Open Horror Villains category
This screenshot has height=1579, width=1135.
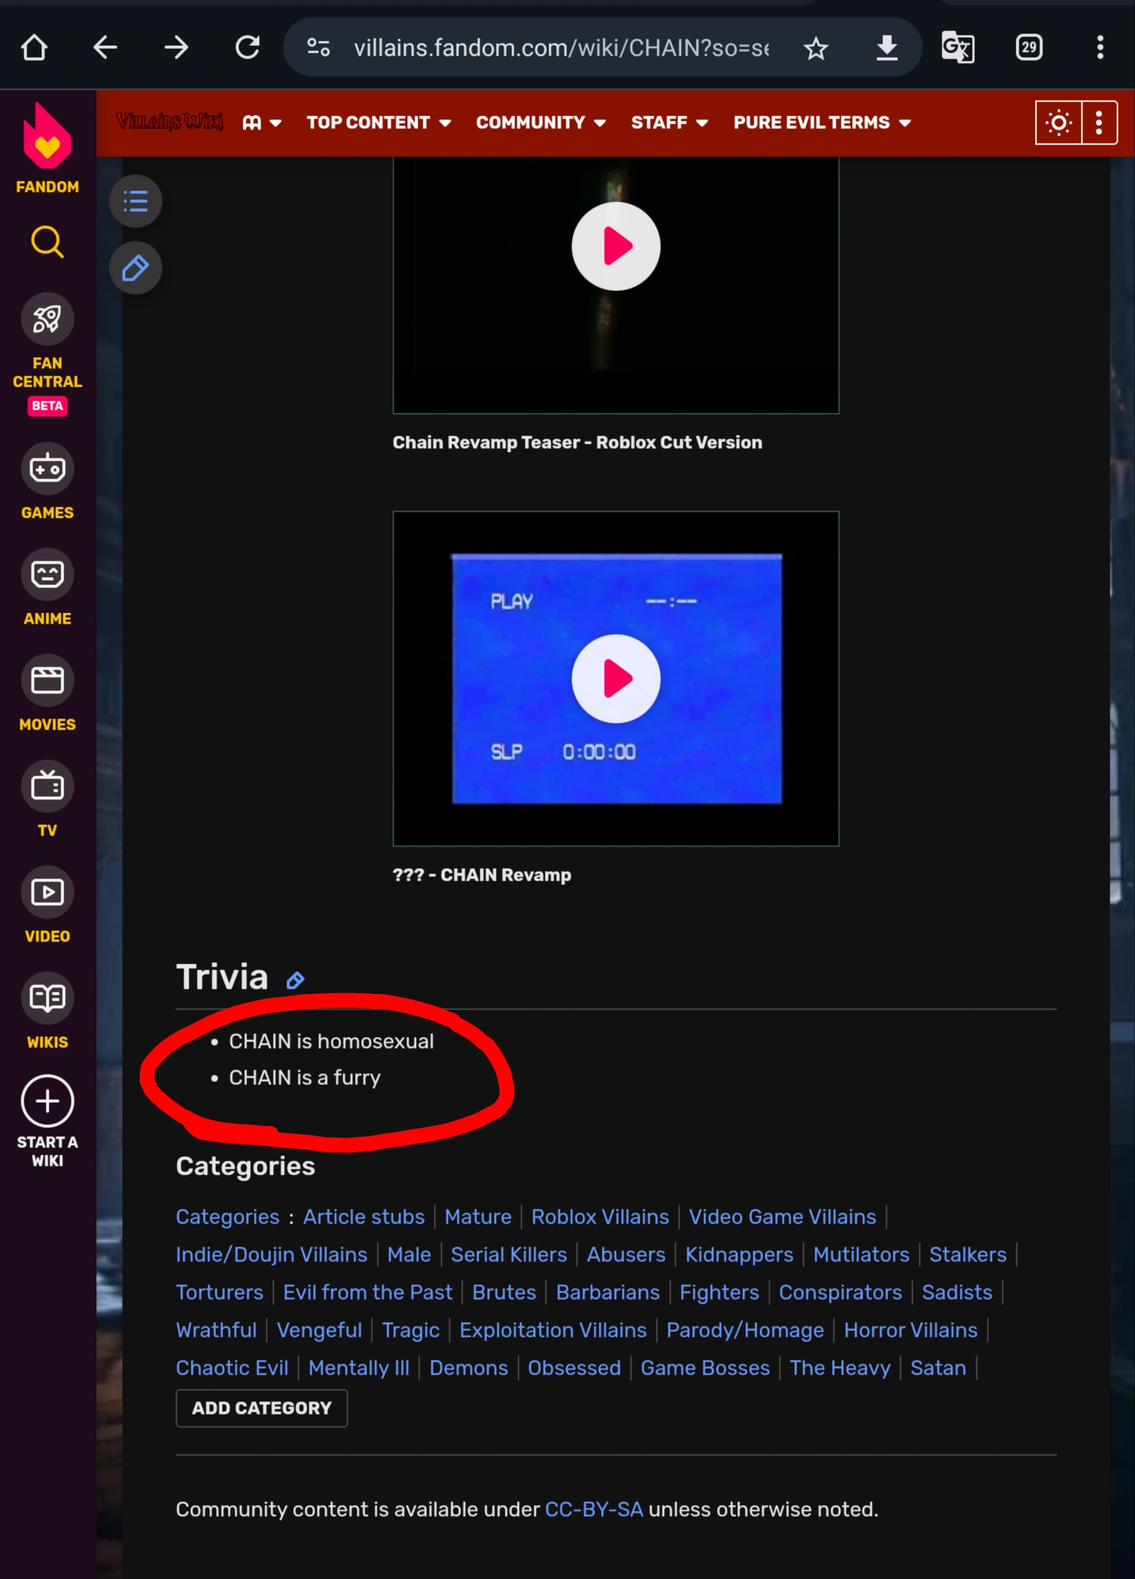(911, 1330)
